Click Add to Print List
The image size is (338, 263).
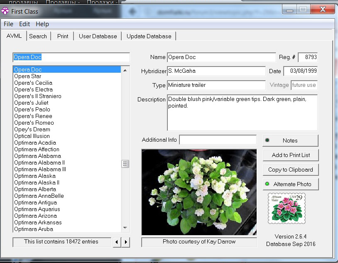coord(291,155)
